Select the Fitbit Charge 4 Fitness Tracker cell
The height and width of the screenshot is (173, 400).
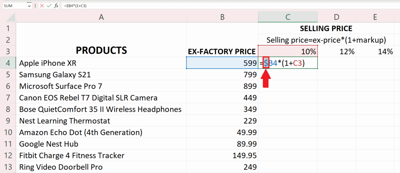[x=101, y=155]
